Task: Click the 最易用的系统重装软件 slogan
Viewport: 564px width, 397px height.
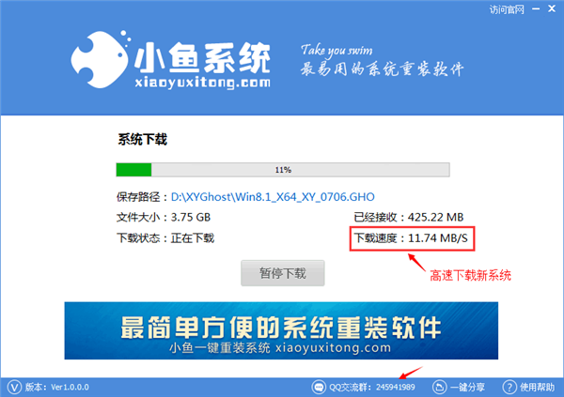Action: coord(382,69)
